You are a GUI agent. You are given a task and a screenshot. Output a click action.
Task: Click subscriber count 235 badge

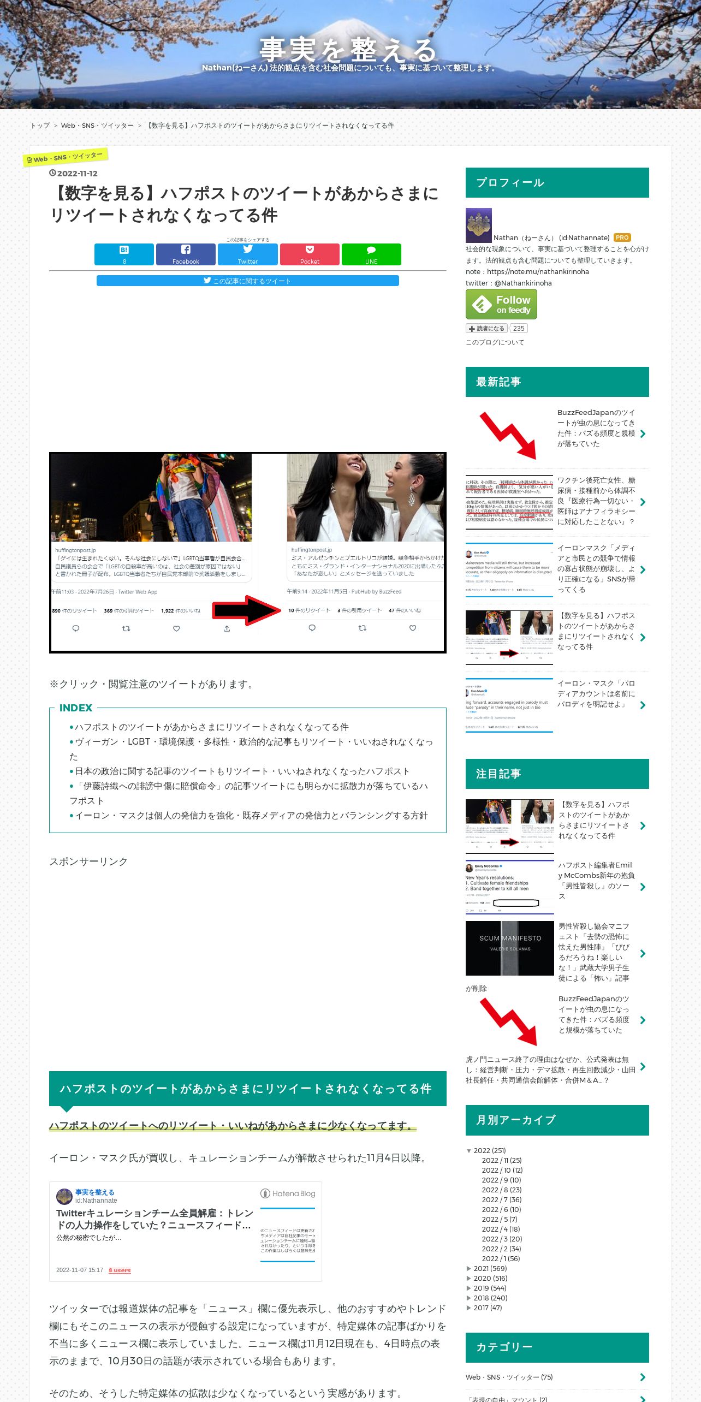pos(519,329)
